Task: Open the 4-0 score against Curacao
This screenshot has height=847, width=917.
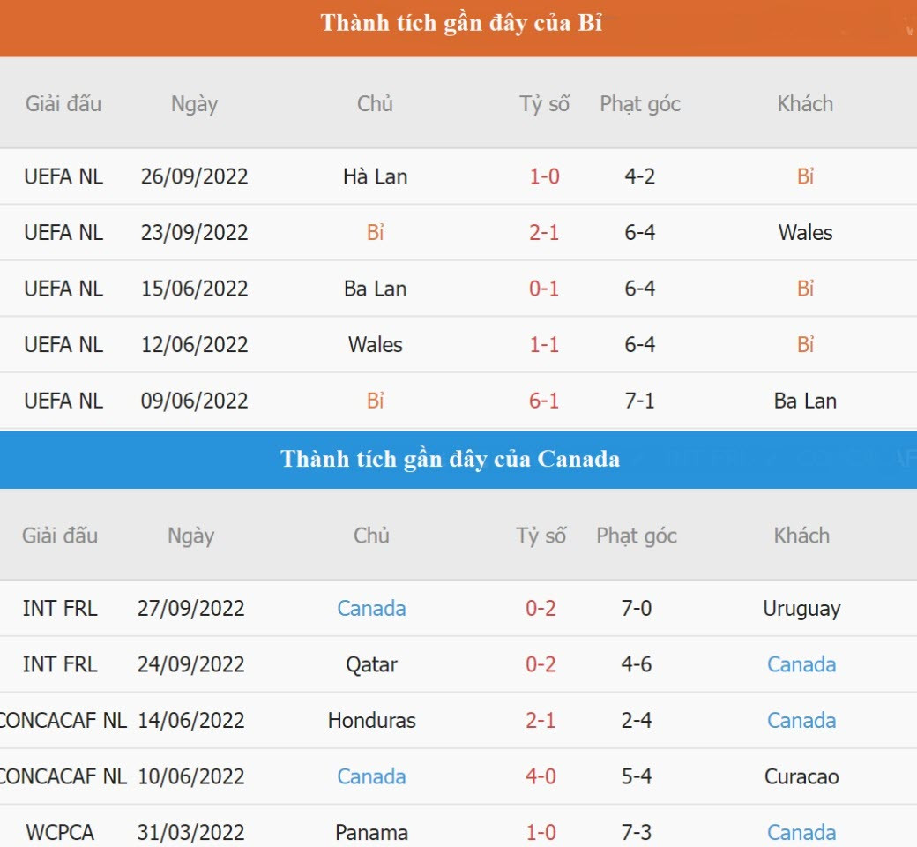Action: [x=541, y=776]
